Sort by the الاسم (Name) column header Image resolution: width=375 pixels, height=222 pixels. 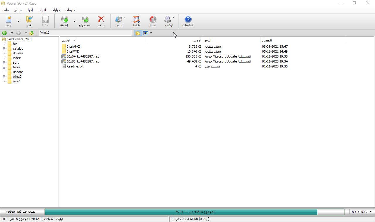103,40
